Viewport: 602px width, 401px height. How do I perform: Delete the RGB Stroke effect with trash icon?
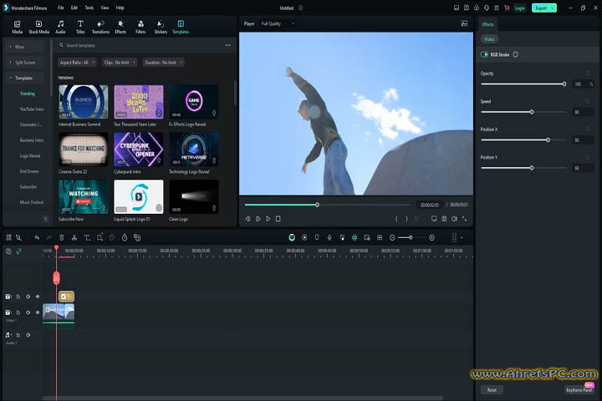516,54
